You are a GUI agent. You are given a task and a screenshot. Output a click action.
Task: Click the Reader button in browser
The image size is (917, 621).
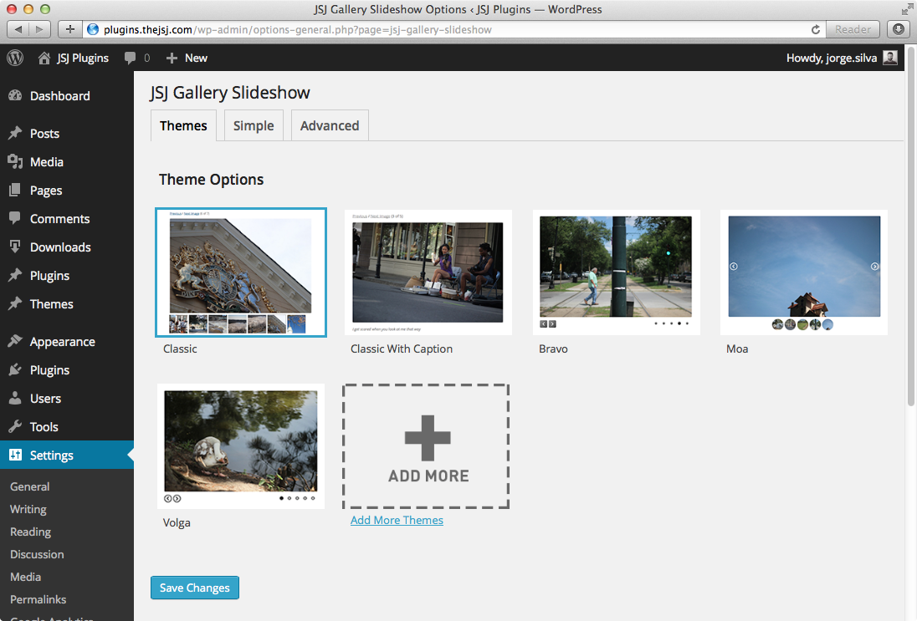click(853, 29)
